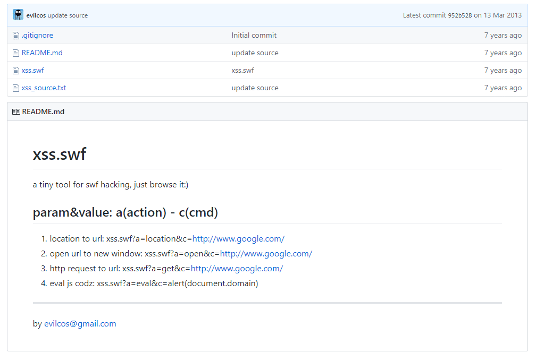Image resolution: width=536 pixels, height=361 pixels.
Task: Click the xss_source.txt file icon
Action: pyautogui.click(x=16, y=88)
